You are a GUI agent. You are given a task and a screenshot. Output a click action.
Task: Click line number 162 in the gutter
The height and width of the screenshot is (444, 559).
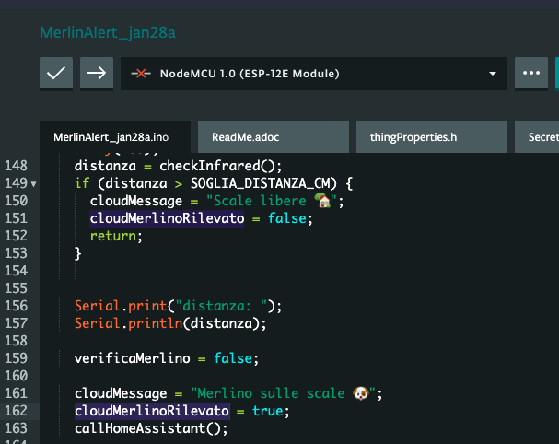[x=16, y=411]
